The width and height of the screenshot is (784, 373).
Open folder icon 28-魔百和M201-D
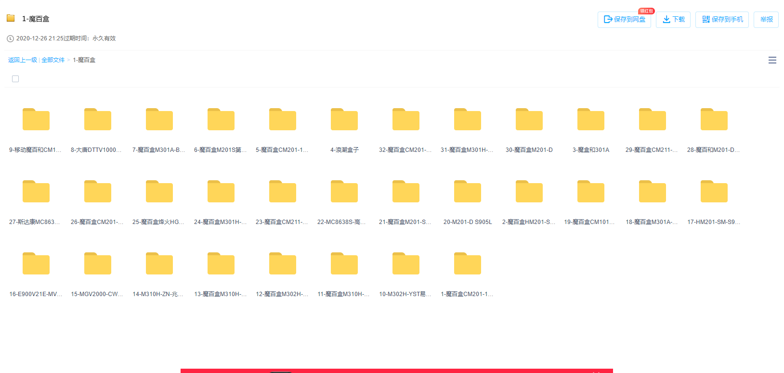click(x=714, y=119)
